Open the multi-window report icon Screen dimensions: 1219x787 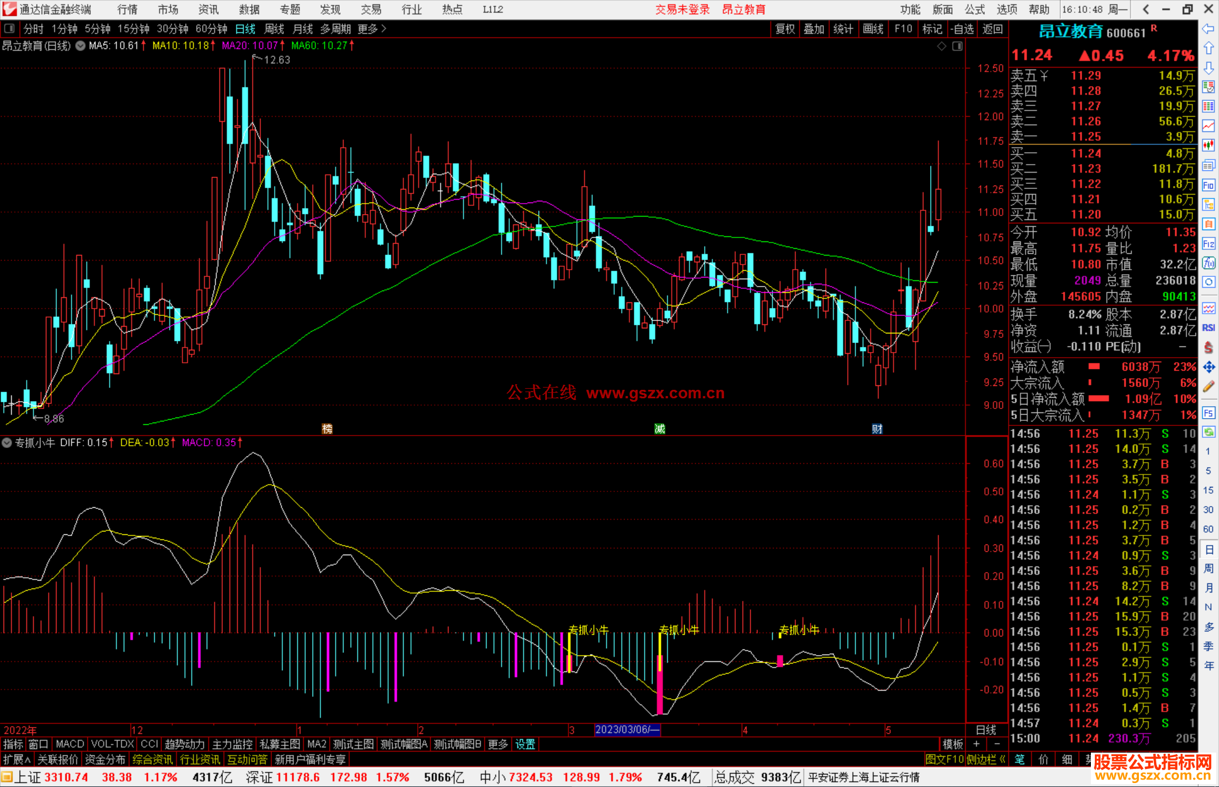1208,165
